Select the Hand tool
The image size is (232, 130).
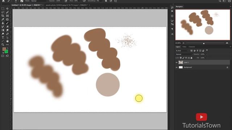[x=7, y=41]
